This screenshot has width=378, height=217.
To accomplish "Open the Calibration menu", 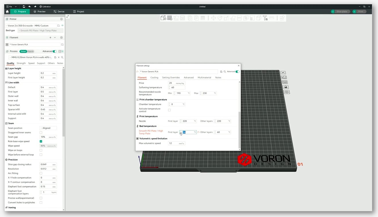I will 45,7.
